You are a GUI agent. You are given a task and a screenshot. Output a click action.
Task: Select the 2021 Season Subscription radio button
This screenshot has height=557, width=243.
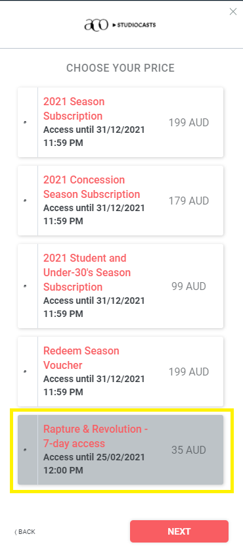(x=25, y=122)
